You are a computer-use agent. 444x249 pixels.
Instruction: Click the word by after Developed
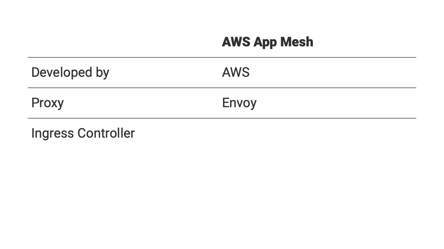[x=102, y=72]
